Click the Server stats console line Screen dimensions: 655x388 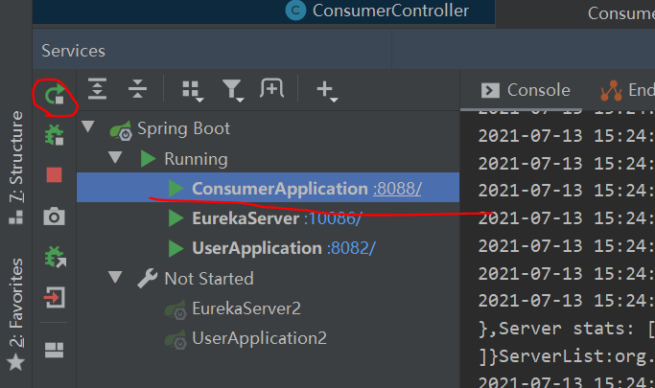click(566, 329)
